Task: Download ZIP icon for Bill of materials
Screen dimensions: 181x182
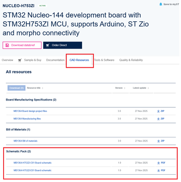Action: pos(158,141)
